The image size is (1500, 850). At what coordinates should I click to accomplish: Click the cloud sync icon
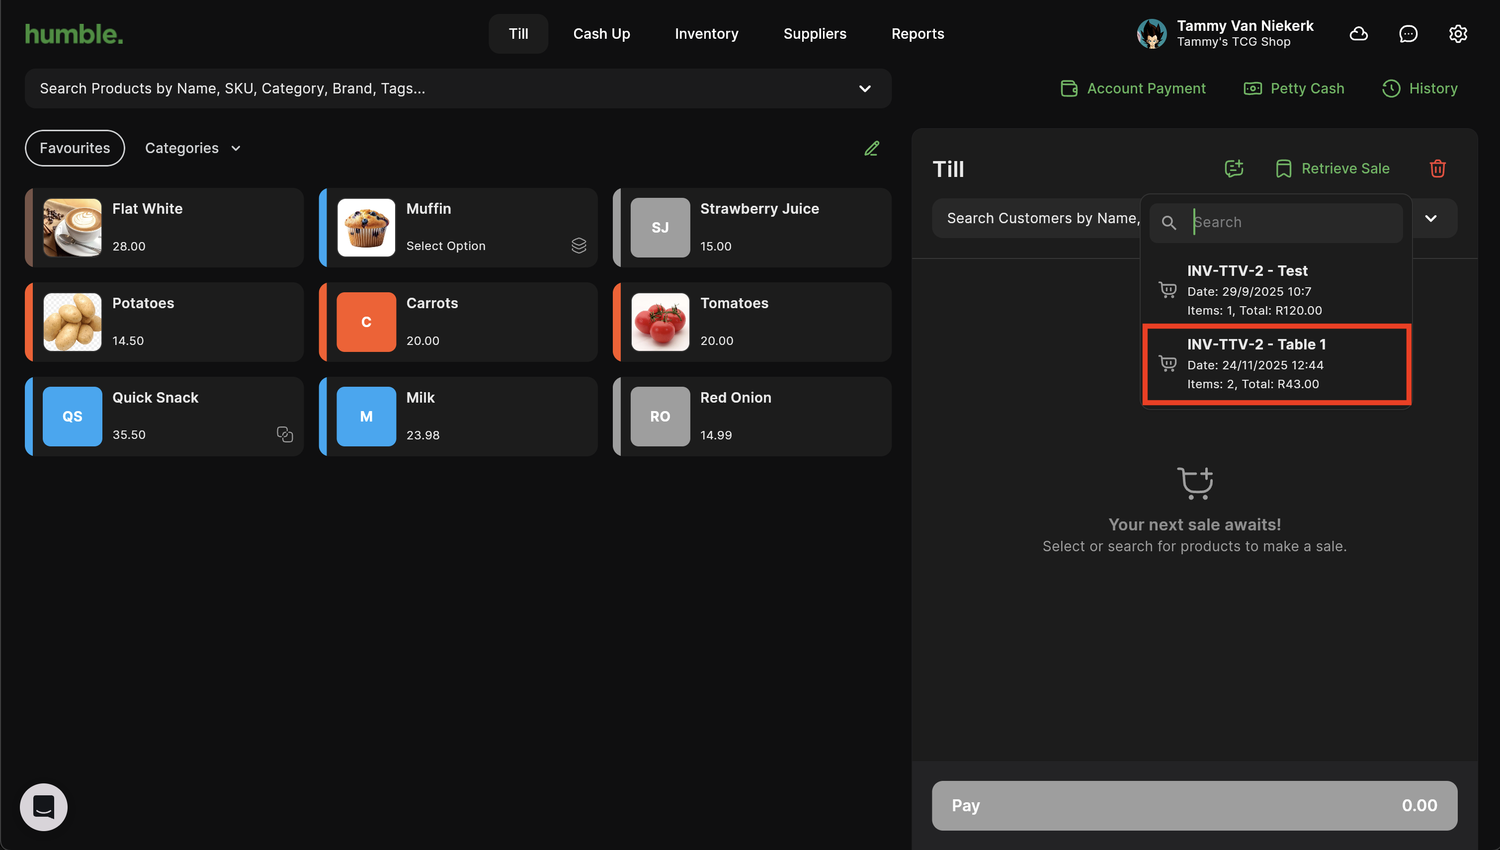pyautogui.click(x=1358, y=34)
